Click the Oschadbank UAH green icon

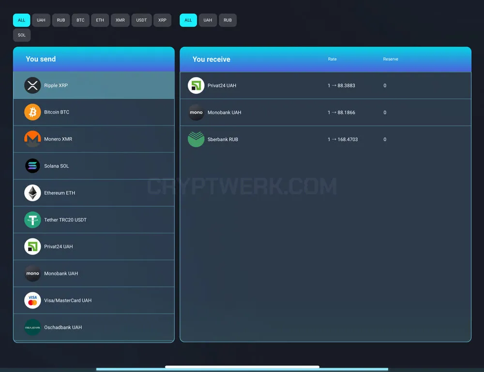32,327
